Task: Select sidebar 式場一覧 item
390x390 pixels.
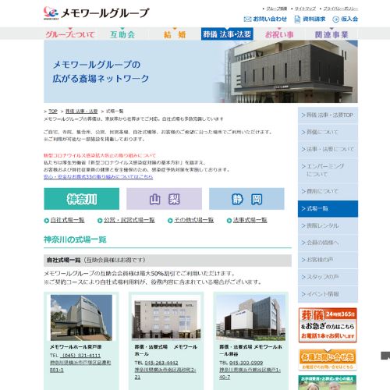Action: pyautogui.click(x=328, y=208)
